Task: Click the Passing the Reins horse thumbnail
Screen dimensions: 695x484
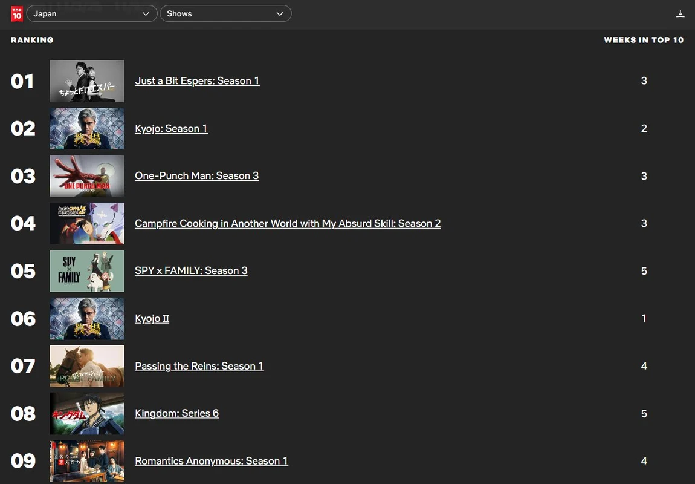Action: (87, 366)
